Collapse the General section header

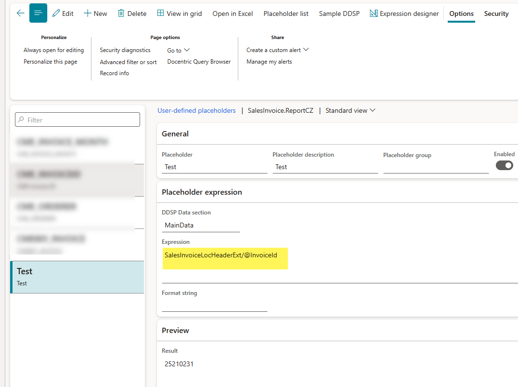point(175,134)
